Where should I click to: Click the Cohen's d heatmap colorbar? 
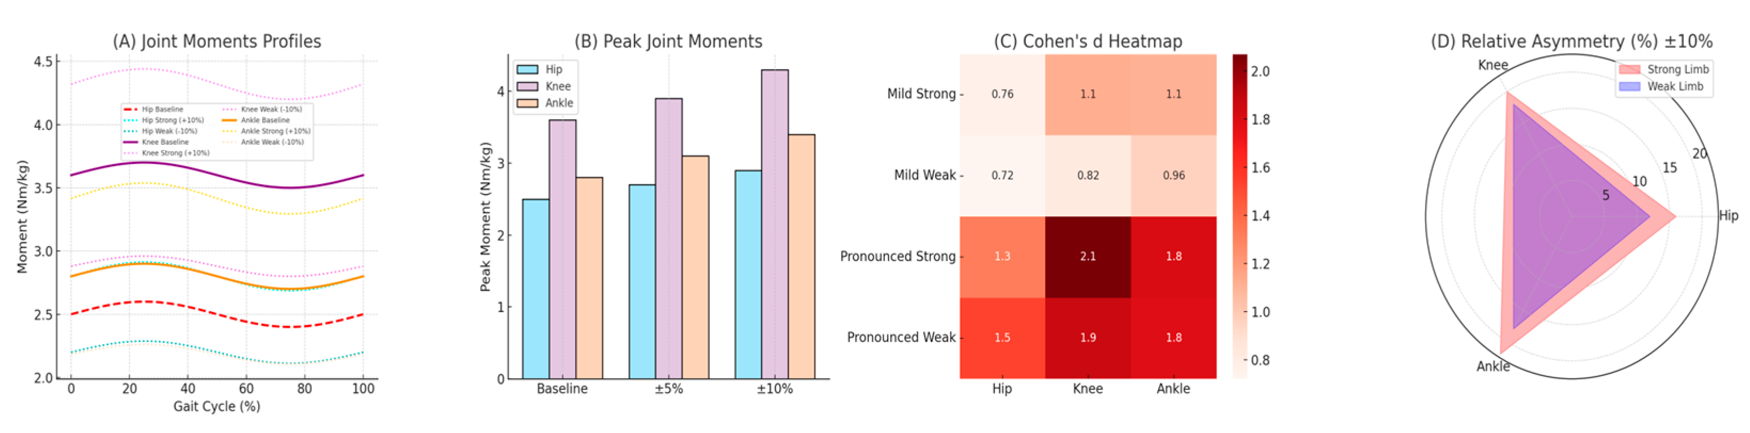click(x=1240, y=216)
